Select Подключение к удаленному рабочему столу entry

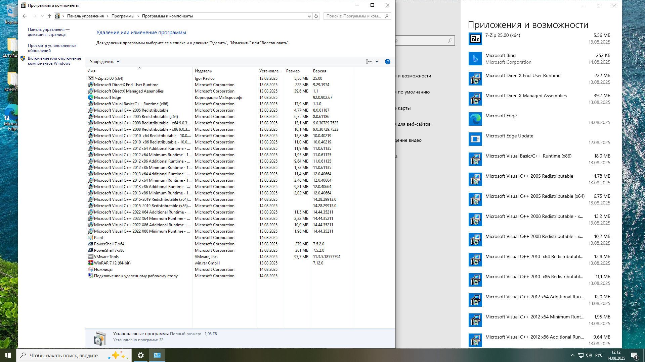[x=136, y=276]
